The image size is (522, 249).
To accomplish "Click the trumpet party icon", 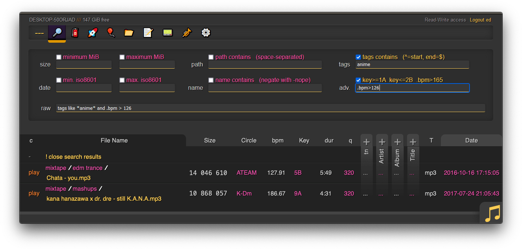I will click(186, 33).
